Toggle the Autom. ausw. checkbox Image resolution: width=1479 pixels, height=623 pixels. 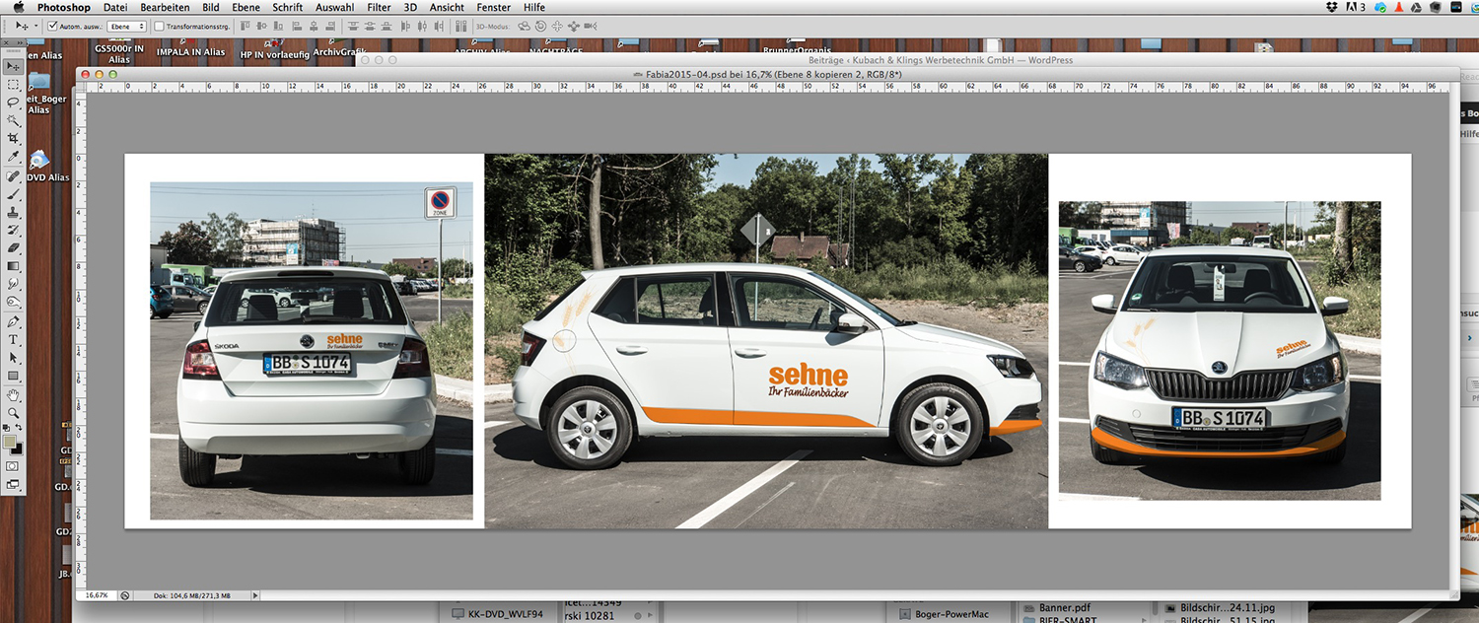coord(52,26)
